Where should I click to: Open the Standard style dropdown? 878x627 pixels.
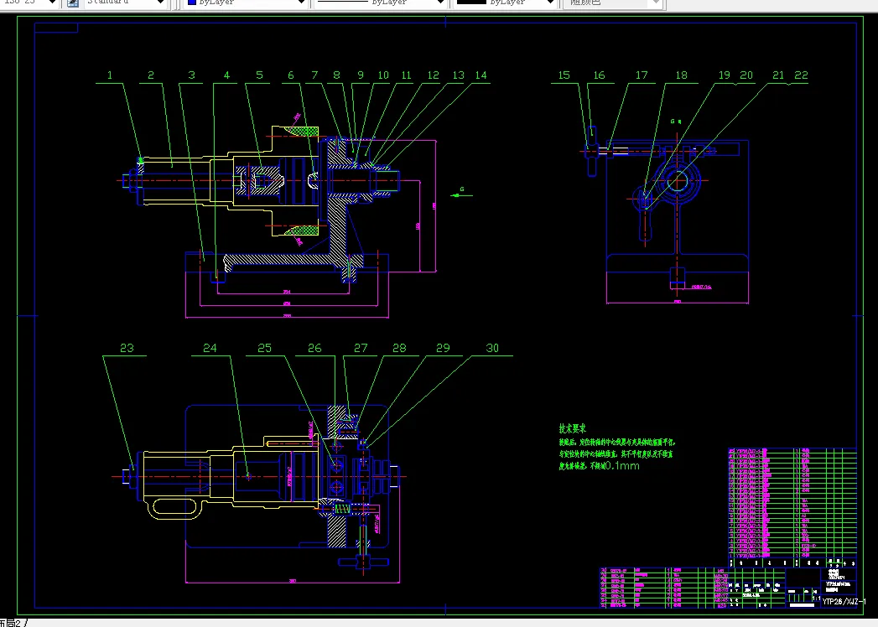161,3
